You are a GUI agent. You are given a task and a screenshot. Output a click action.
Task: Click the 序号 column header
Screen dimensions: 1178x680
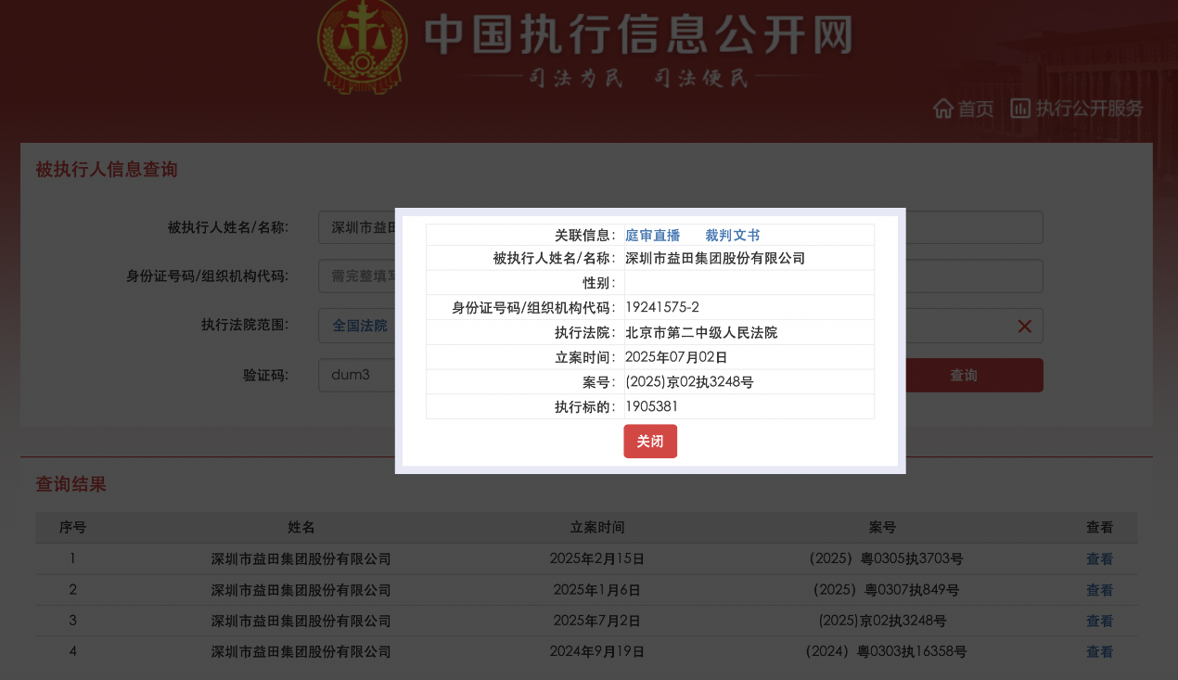tap(72, 528)
